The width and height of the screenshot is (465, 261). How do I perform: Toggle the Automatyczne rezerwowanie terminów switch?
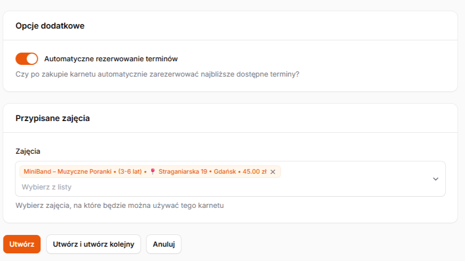27,59
